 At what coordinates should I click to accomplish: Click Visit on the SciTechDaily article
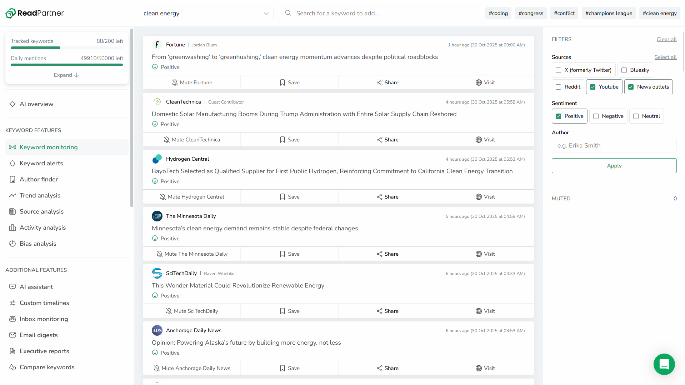pos(485,311)
